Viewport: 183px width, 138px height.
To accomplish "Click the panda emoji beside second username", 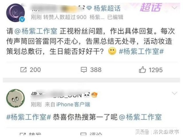I will [87, 95].
